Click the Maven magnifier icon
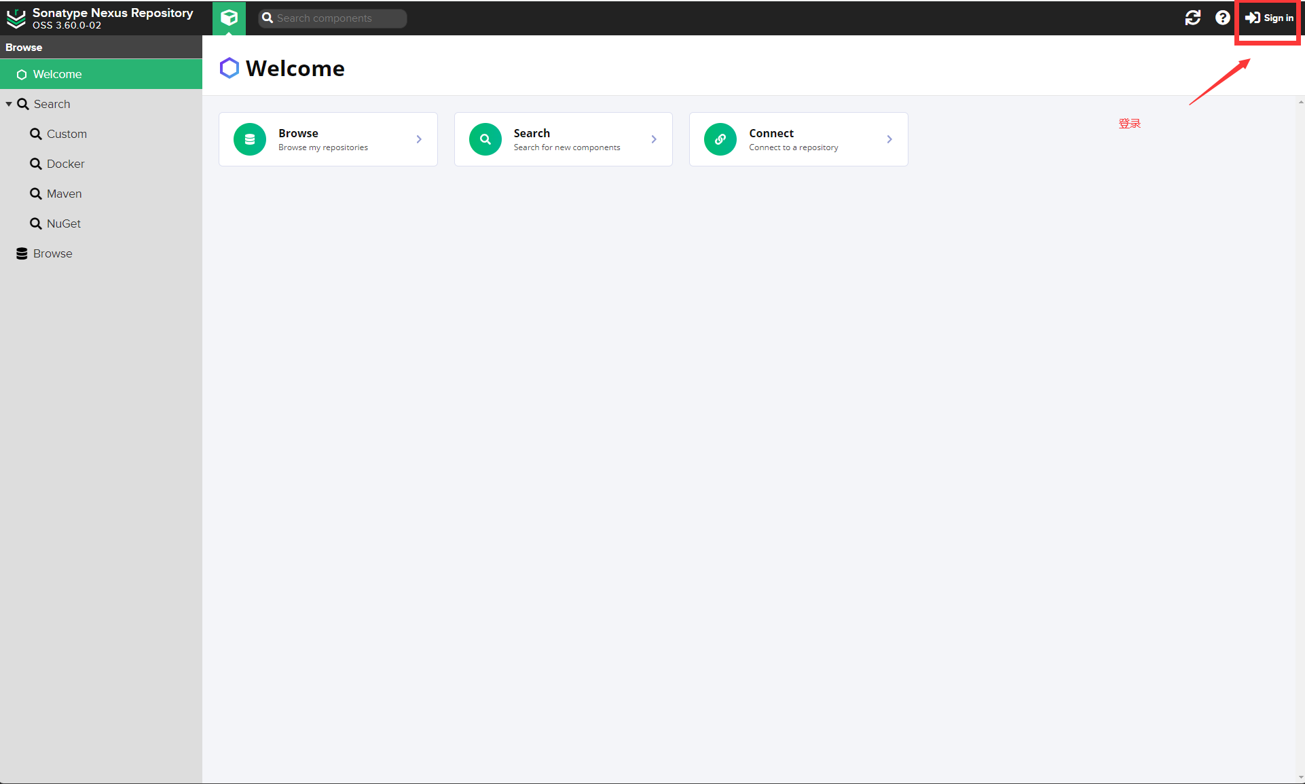Screen dimensions: 1305x784 36,194
